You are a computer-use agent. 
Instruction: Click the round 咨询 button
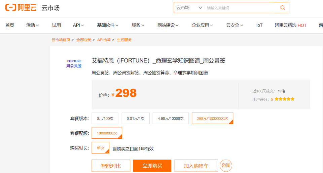tap(226, 165)
